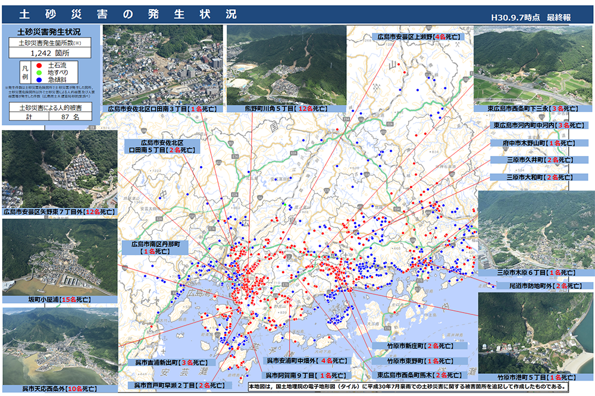
Task: Click the 1,242 箇所 count box
Action: 49,52
